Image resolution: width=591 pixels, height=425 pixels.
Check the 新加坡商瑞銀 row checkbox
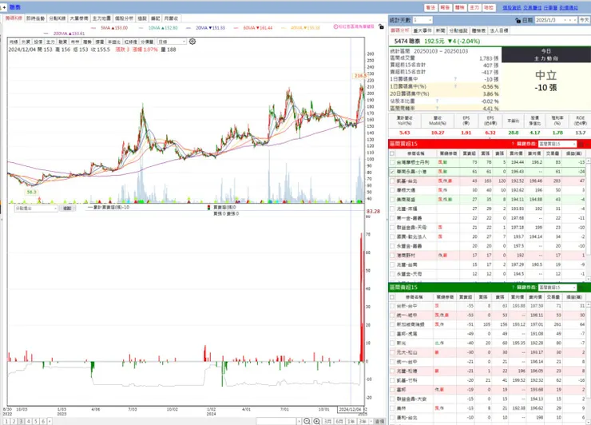(392, 324)
